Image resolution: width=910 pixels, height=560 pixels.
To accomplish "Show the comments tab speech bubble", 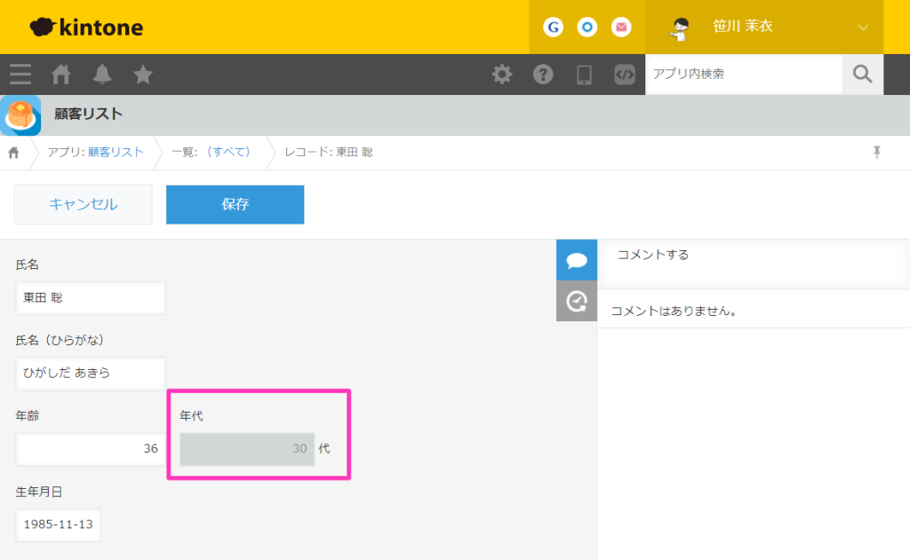I will pyautogui.click(x=576, y=260).
